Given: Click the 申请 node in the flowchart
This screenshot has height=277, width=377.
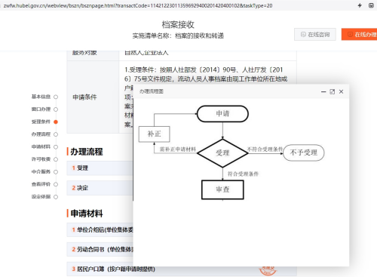Looking at the screenshot, I should 222,114.
